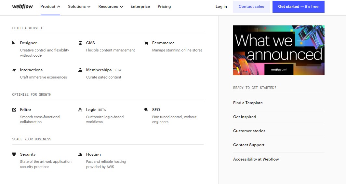
Task: Click Get started — it's free
Action: (298, 7)
